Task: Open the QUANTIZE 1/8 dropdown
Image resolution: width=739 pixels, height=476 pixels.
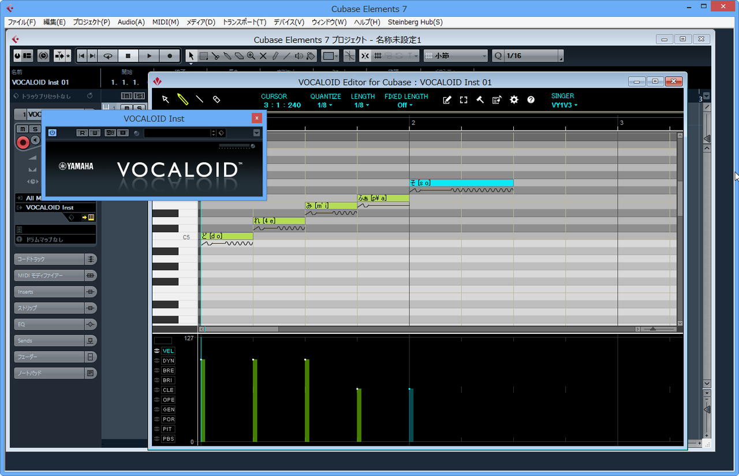Action: (325, 105)
